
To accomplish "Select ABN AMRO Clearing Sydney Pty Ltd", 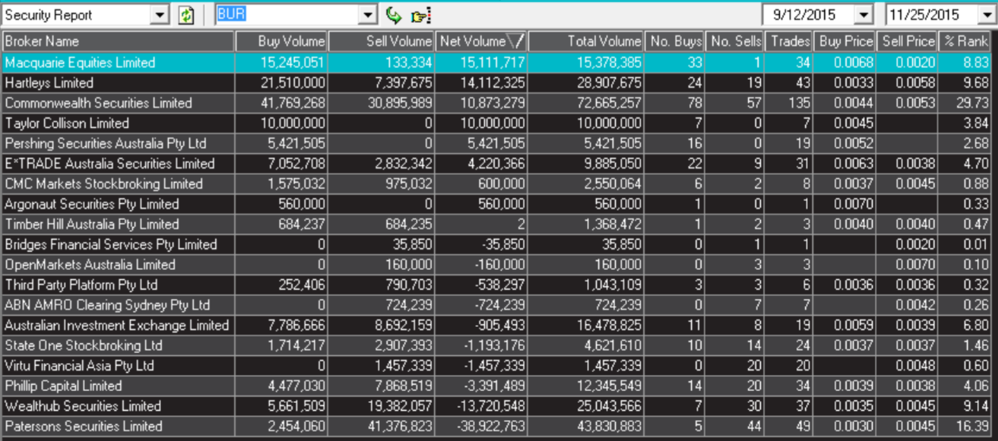I will pos(107,305).
